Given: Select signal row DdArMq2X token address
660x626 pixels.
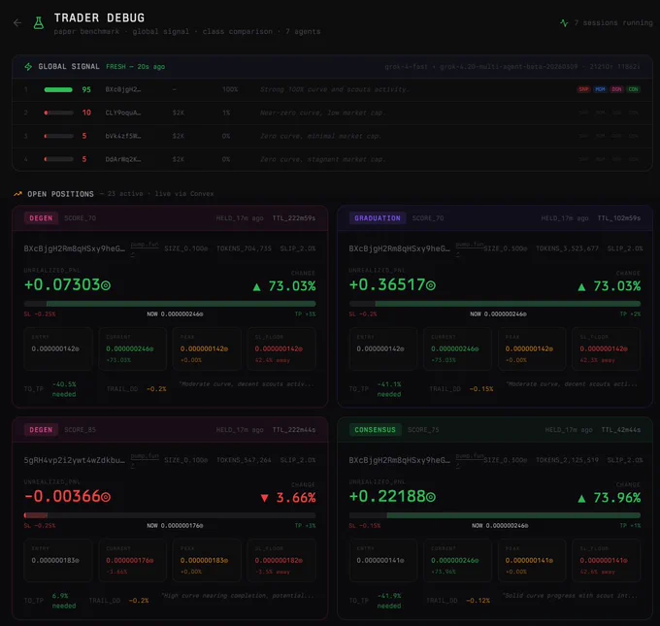Looking at the screenshot, I should click(123, 159).
